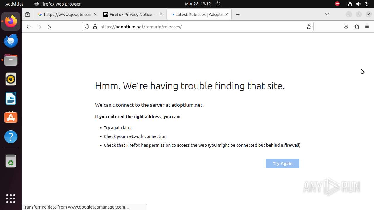Launch LibreOffice Writer from the dock

pyautogui.click(x=11, y=98)
